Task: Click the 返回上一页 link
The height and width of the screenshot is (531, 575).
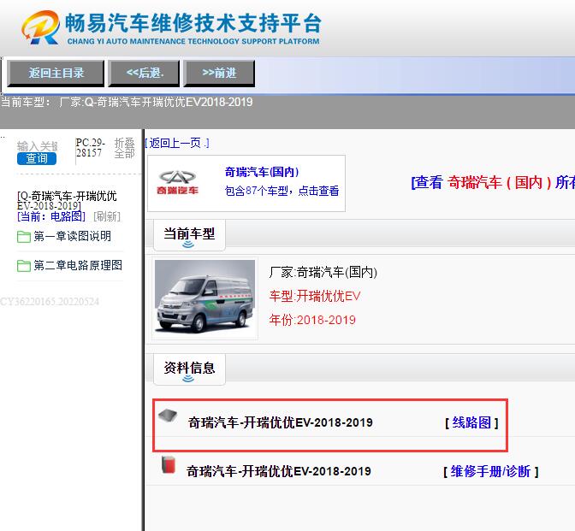Action: click(x=177, y=143)
